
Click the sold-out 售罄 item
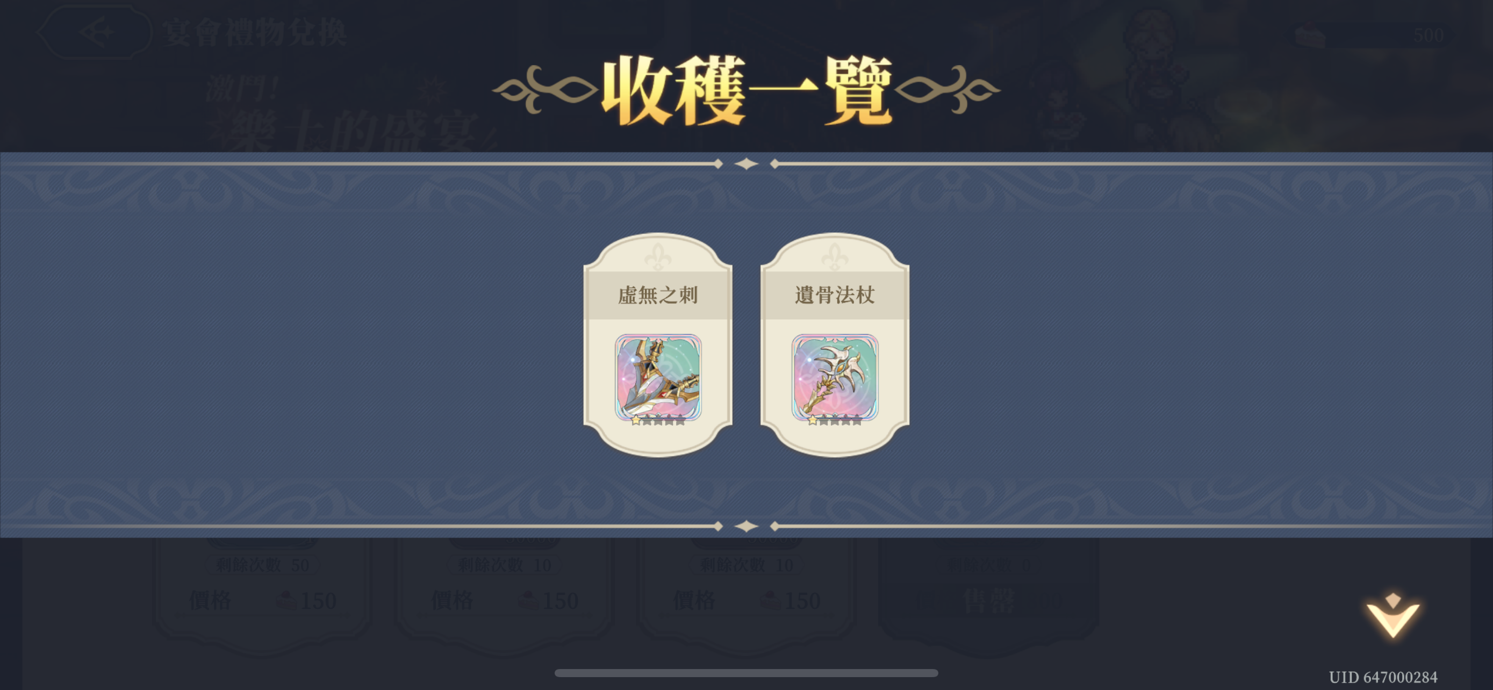tap(989, 601)
